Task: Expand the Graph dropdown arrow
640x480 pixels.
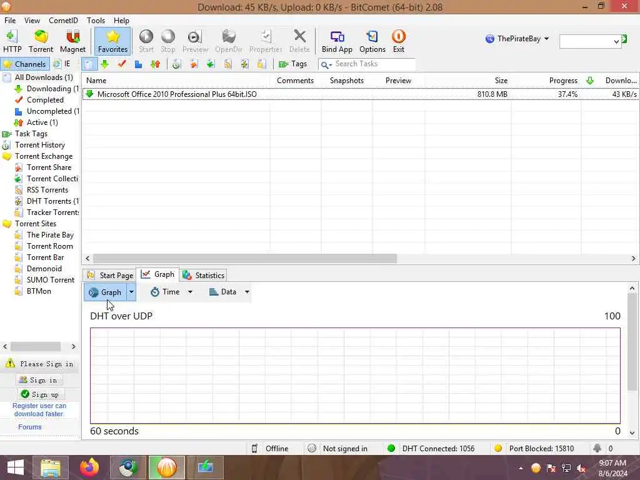Action: pyautogui.click(x=131, y=292)
